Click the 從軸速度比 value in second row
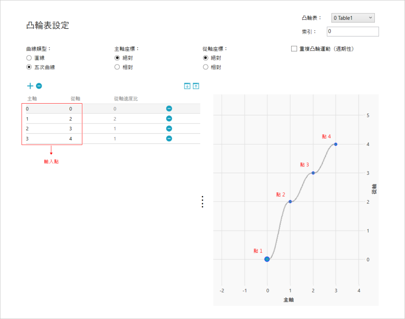This screenshot has height=319, width=405. (115, 119)
